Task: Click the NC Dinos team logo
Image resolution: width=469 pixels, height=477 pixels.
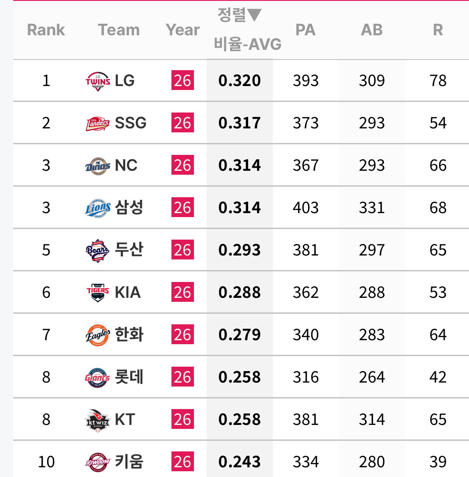Action: pos(97,166)
